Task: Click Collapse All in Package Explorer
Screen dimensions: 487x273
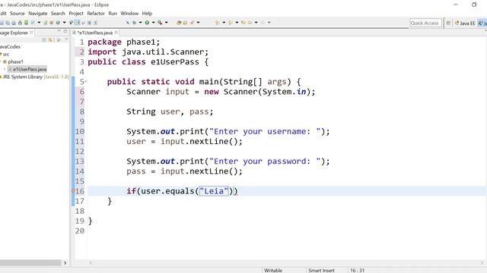Action: 44,39
